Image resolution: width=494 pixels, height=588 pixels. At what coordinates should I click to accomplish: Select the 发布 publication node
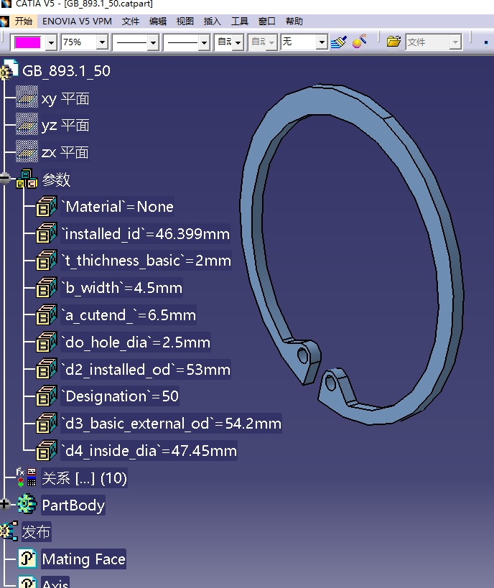[x=36, y=532]
